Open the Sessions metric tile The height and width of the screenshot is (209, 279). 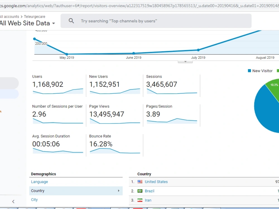[172, 86]
